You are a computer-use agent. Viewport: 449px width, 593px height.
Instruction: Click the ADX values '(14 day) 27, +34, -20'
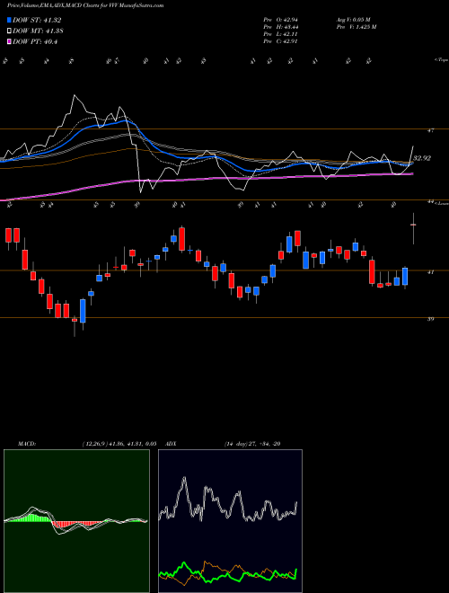tap(251, 444)
